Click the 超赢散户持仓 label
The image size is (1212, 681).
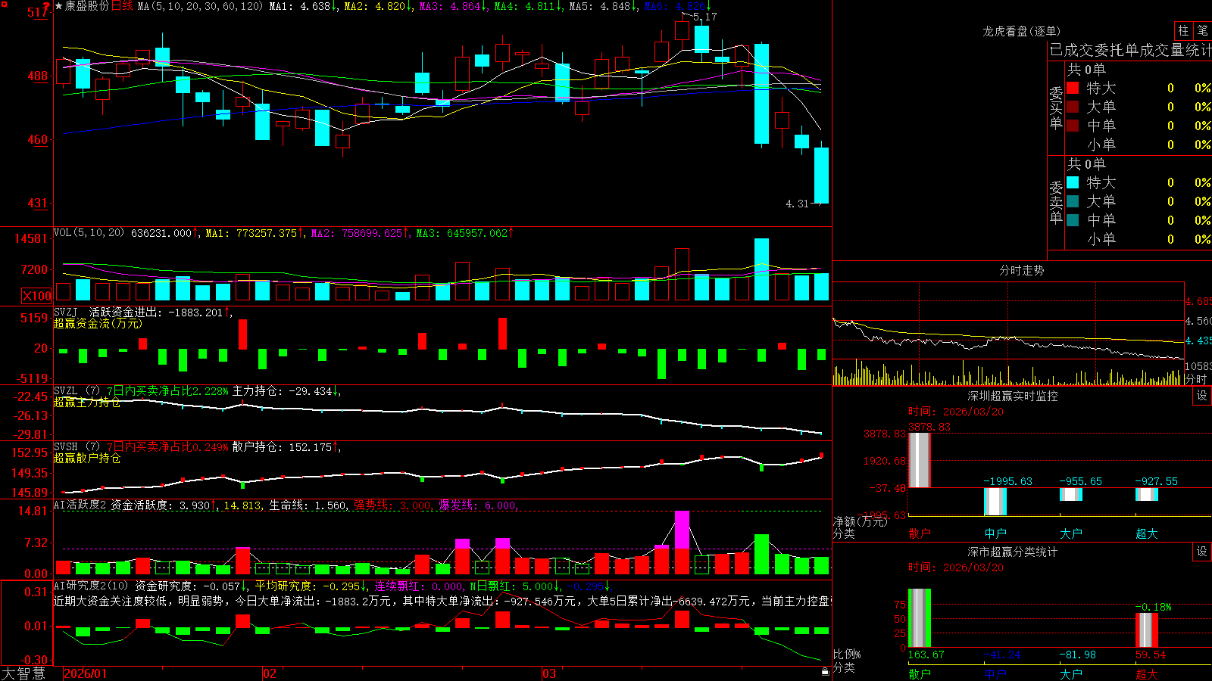click(x=87, y=458)
